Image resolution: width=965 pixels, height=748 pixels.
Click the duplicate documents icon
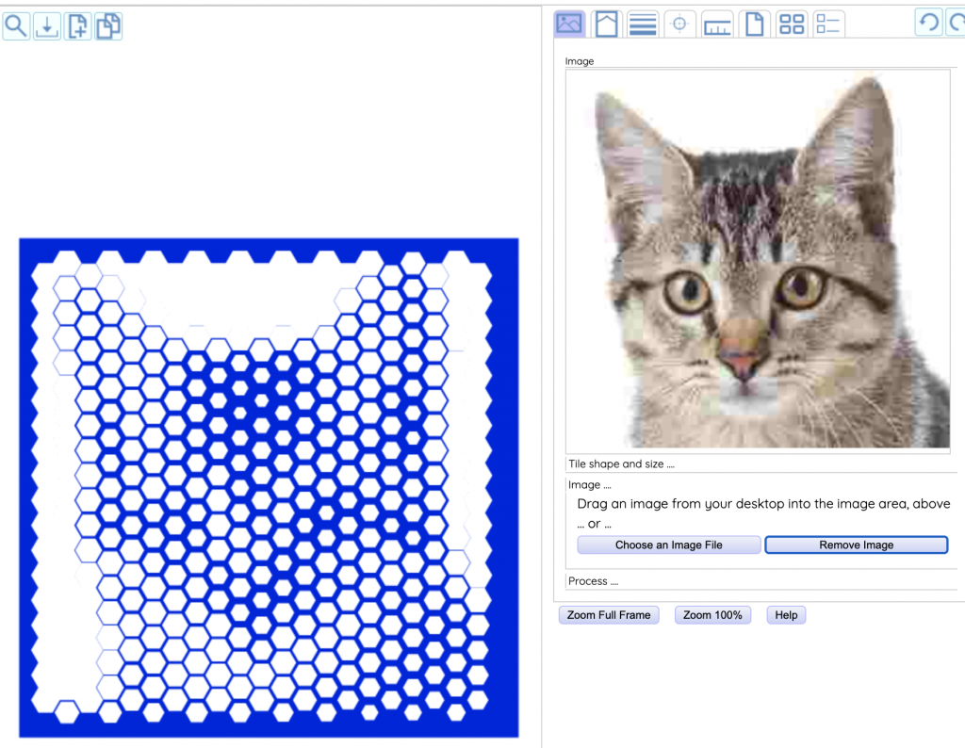point(108,25)
